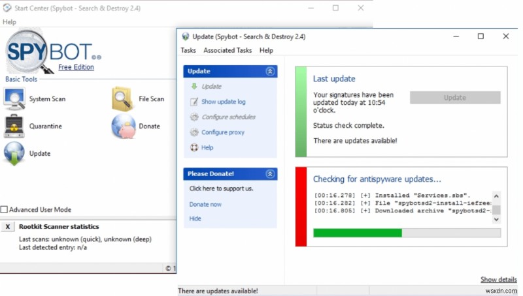Open the Donate piggy bank icon
The width and height of the screenshot is (523, 296).
(x=124, y=126)
